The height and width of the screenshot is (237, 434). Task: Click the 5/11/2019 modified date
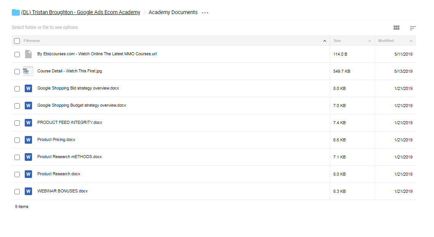point(403,54)
